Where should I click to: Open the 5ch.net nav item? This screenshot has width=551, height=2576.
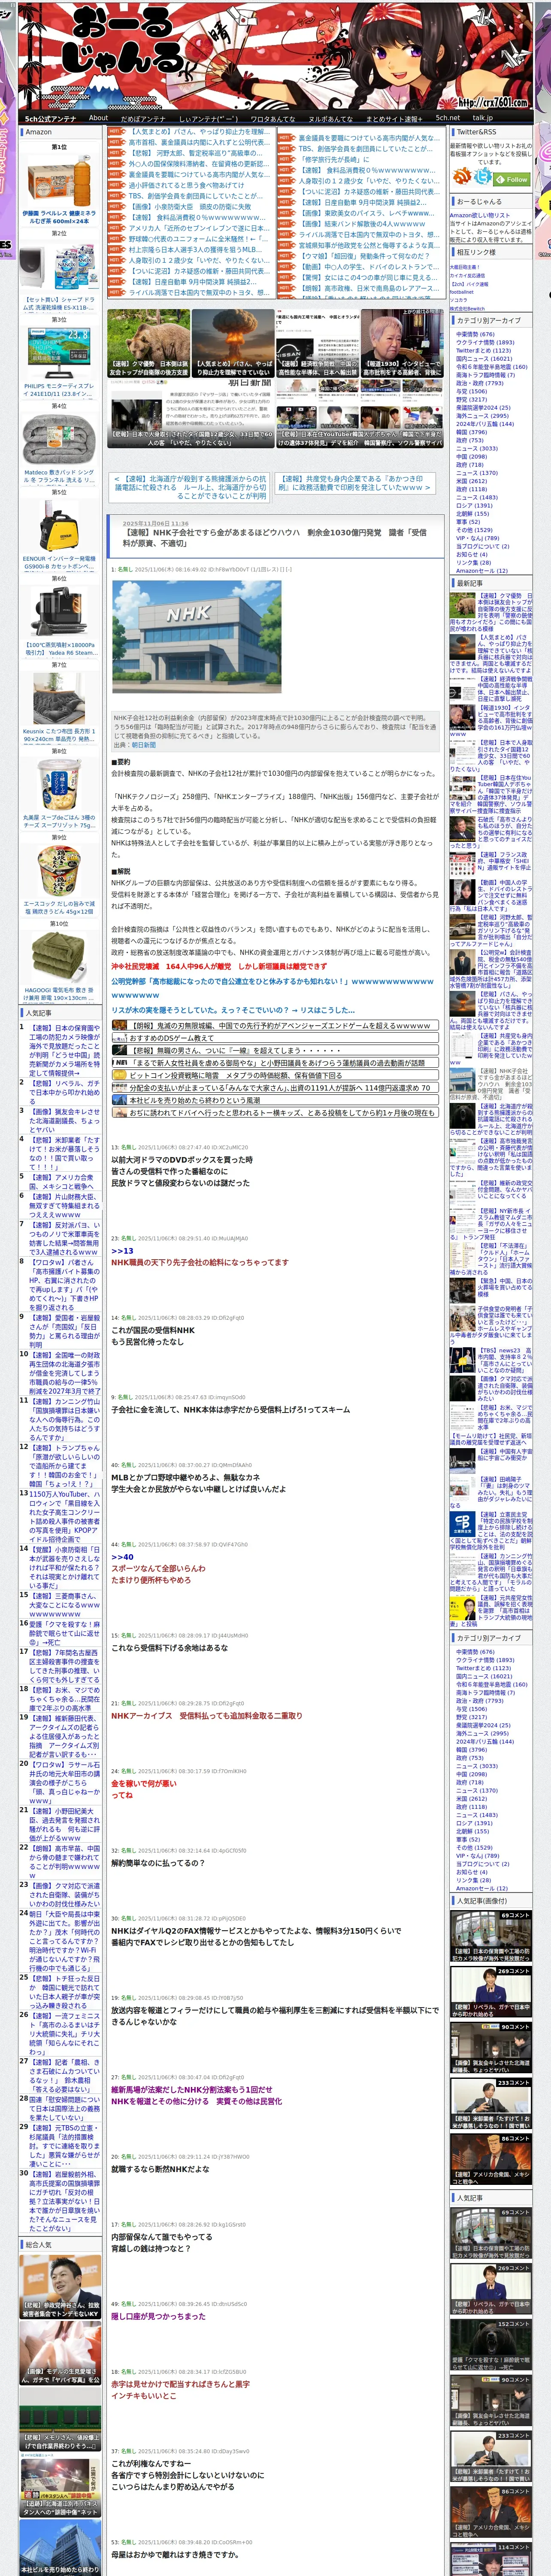point(448,118)
